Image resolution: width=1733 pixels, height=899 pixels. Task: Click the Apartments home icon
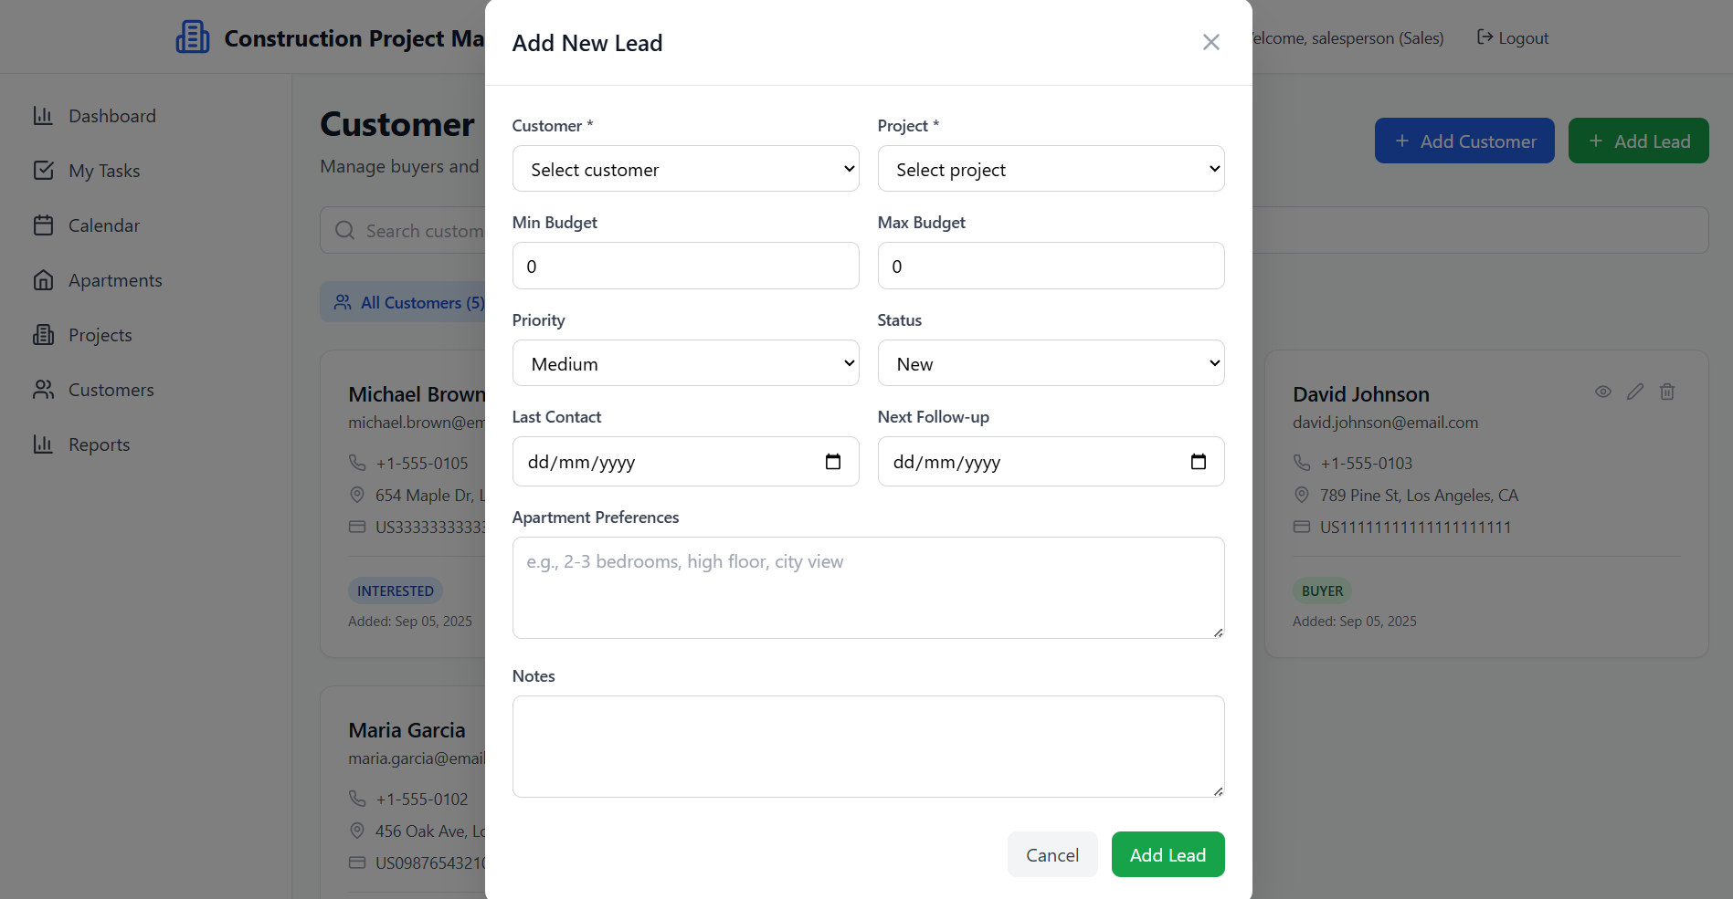pos(43,280)
